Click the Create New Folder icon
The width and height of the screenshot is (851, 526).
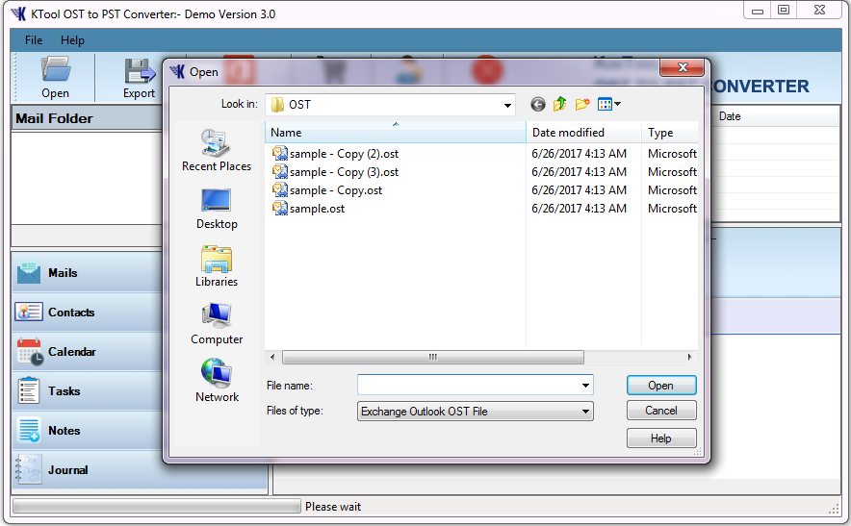coord(582,104)
